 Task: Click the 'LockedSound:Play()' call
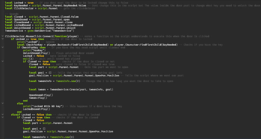[36, 109]
